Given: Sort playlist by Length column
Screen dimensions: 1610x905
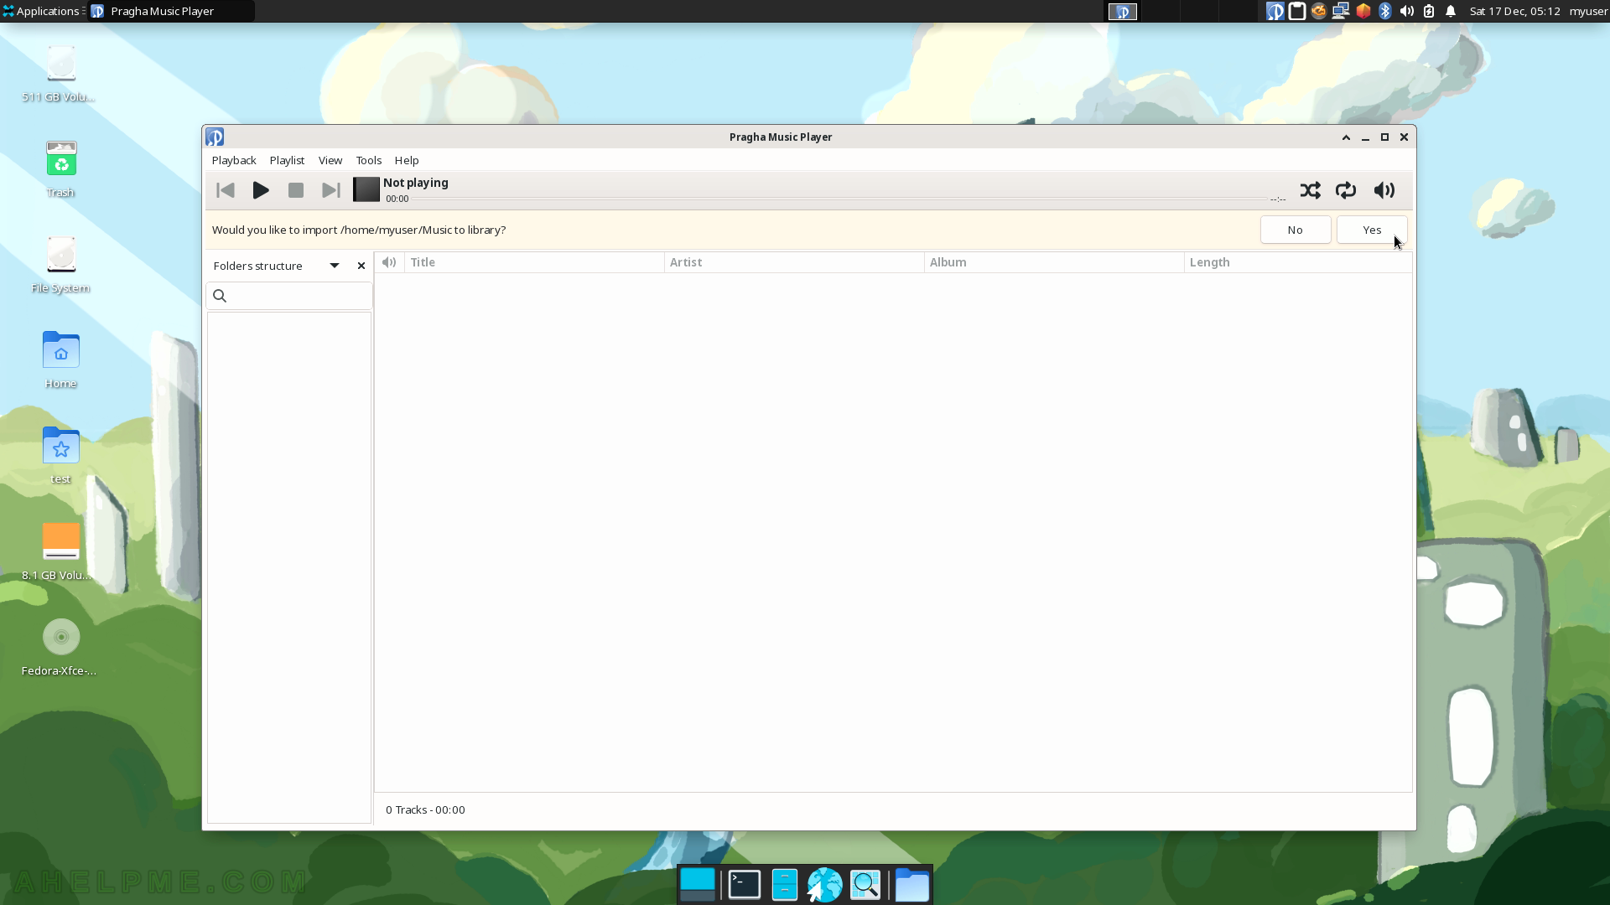Looking at the screenshot, I should (x=1298, y=262).
